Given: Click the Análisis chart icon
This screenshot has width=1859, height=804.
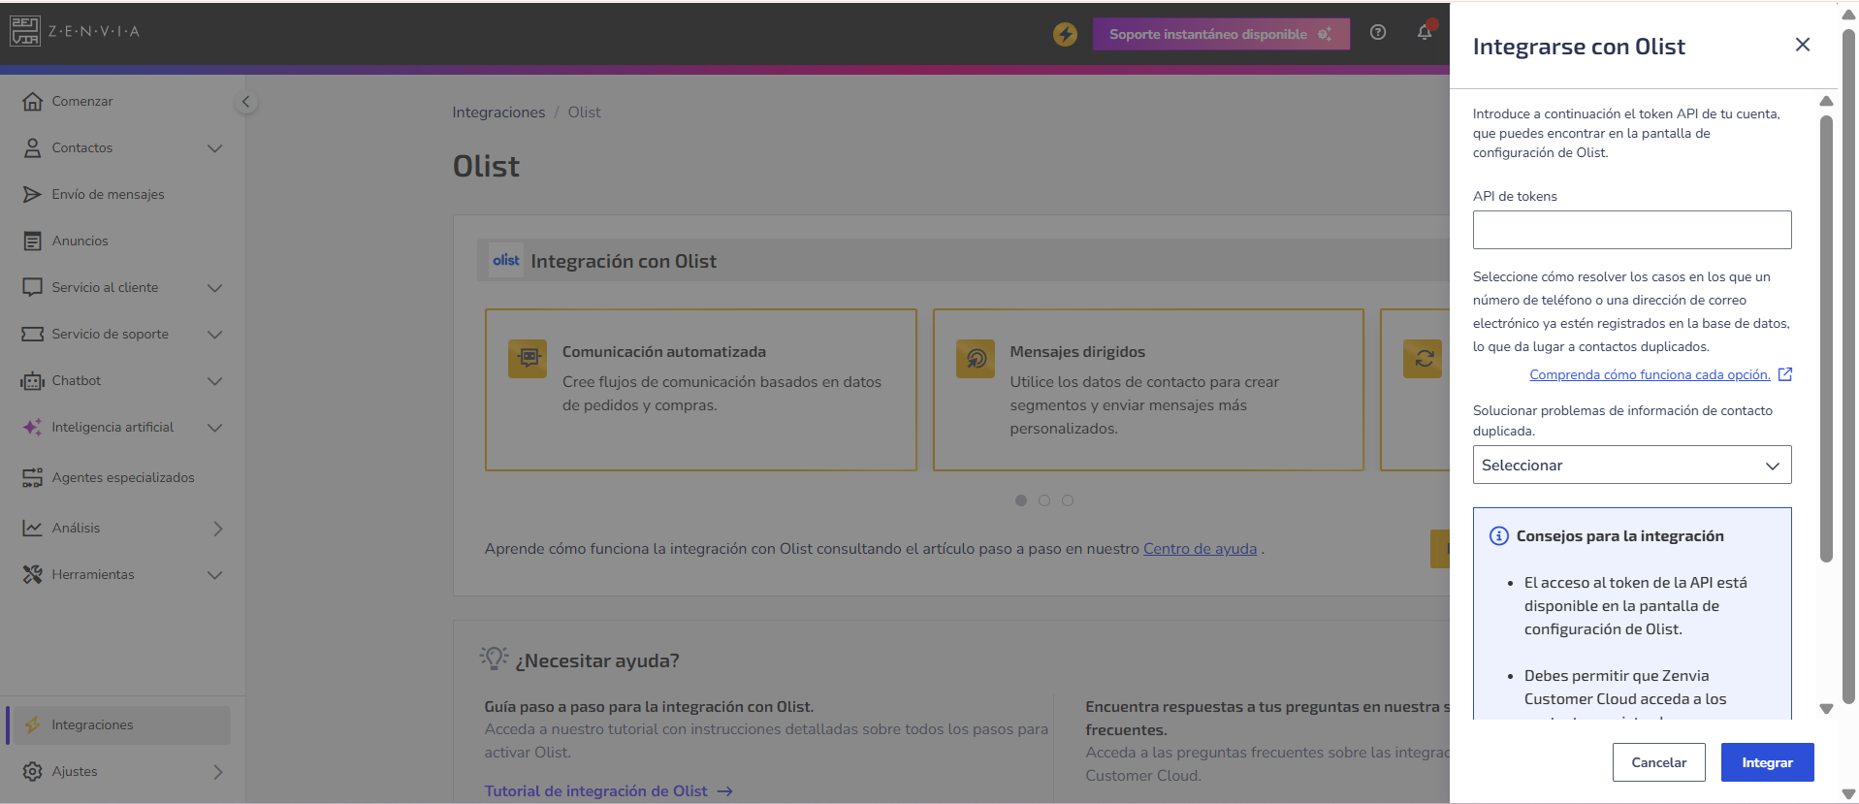Looking at the screenshot, I should (32, 528).
